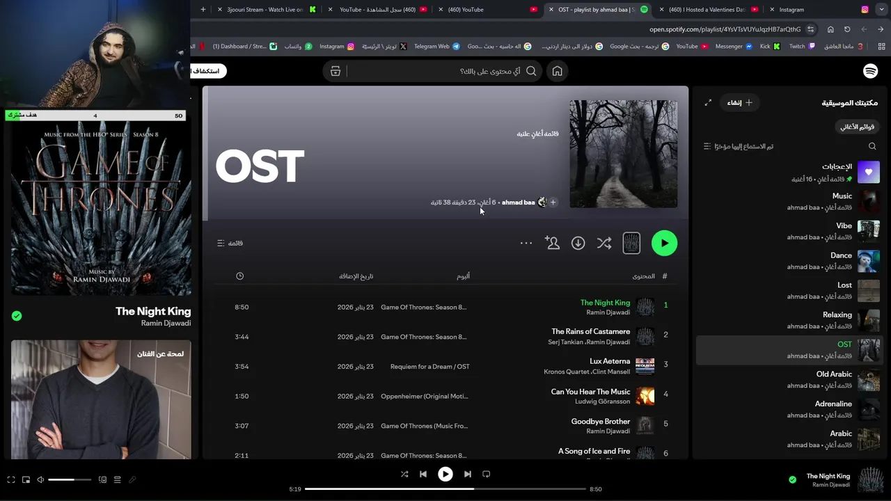Image resolution: width=891 pixels, height=501 pixels.
Task: Download the OST playlist
Action: click(x=578, y=243)
